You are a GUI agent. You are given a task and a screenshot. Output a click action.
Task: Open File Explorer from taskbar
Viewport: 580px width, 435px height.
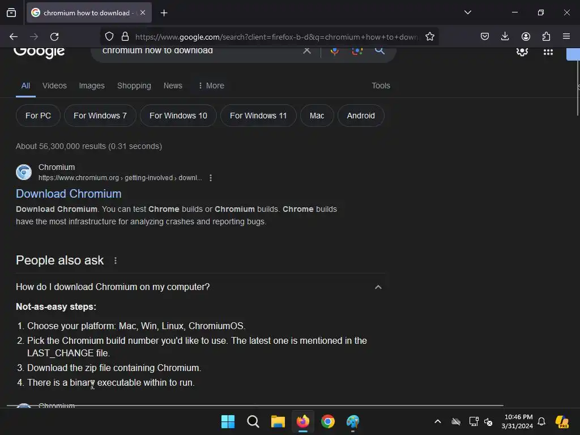(278, 421)
